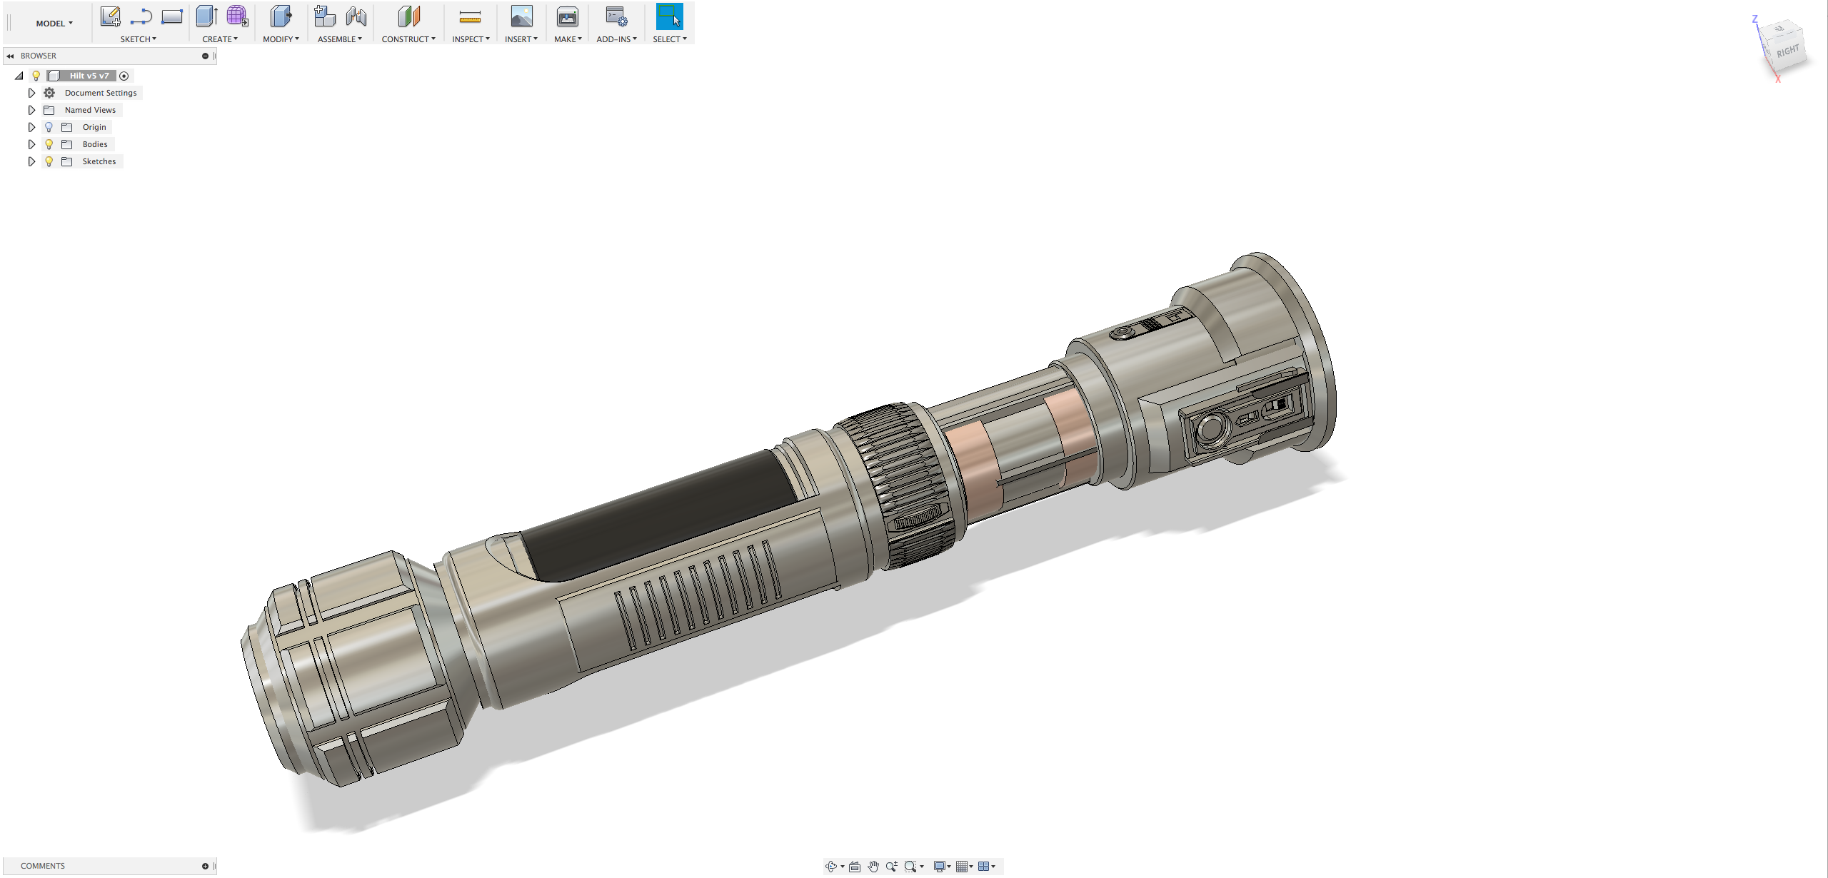Expand the Bodies folder

pyautogui.click(x=31, y=144)
